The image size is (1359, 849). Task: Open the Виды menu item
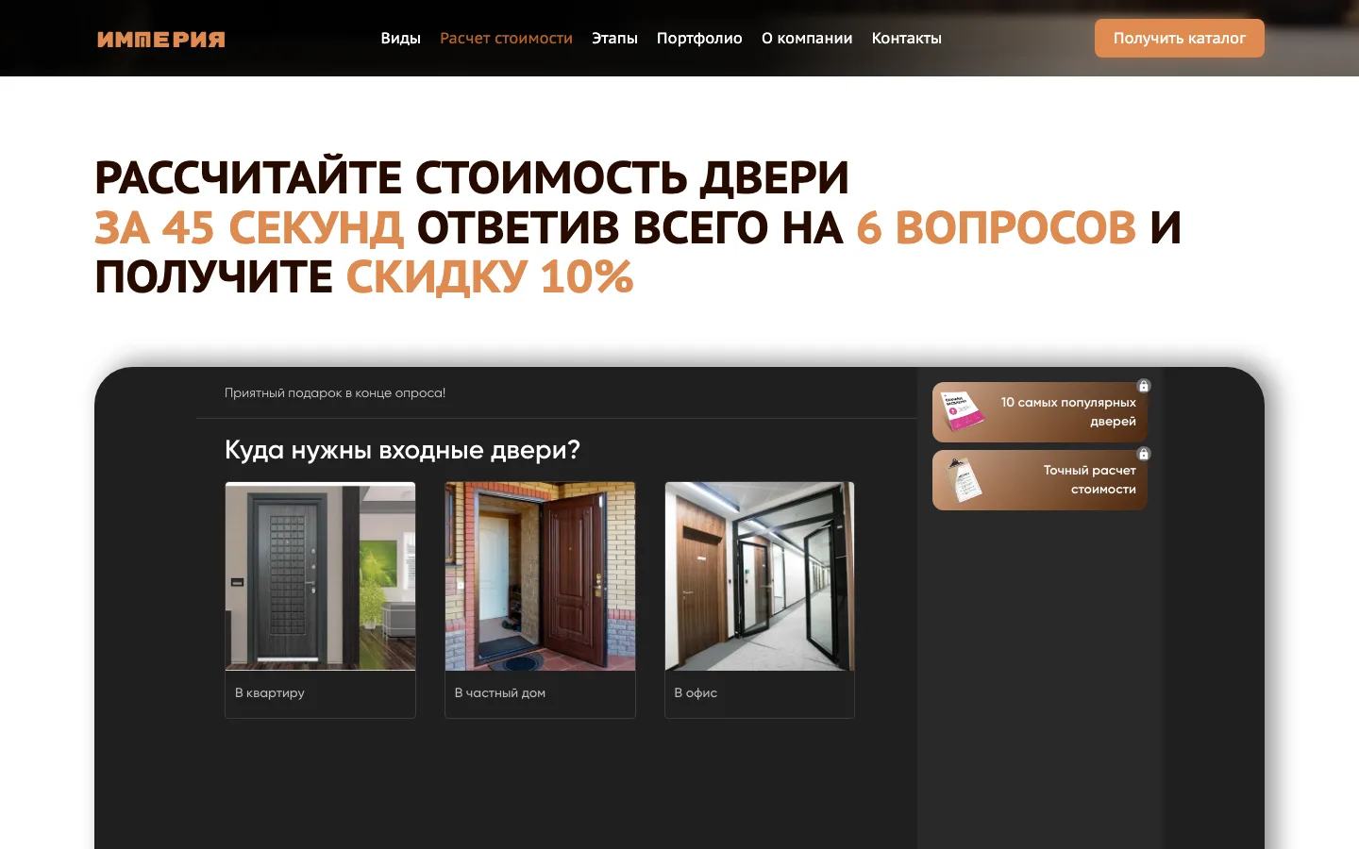point(400,39)
